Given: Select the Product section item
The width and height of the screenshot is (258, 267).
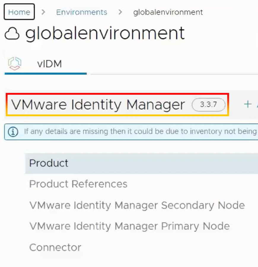Looking at the screenshot, I should pos(49,163).
